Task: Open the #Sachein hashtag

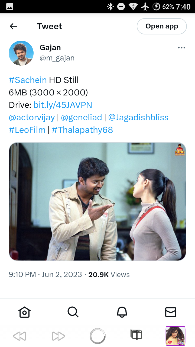Action: point(28,80)
